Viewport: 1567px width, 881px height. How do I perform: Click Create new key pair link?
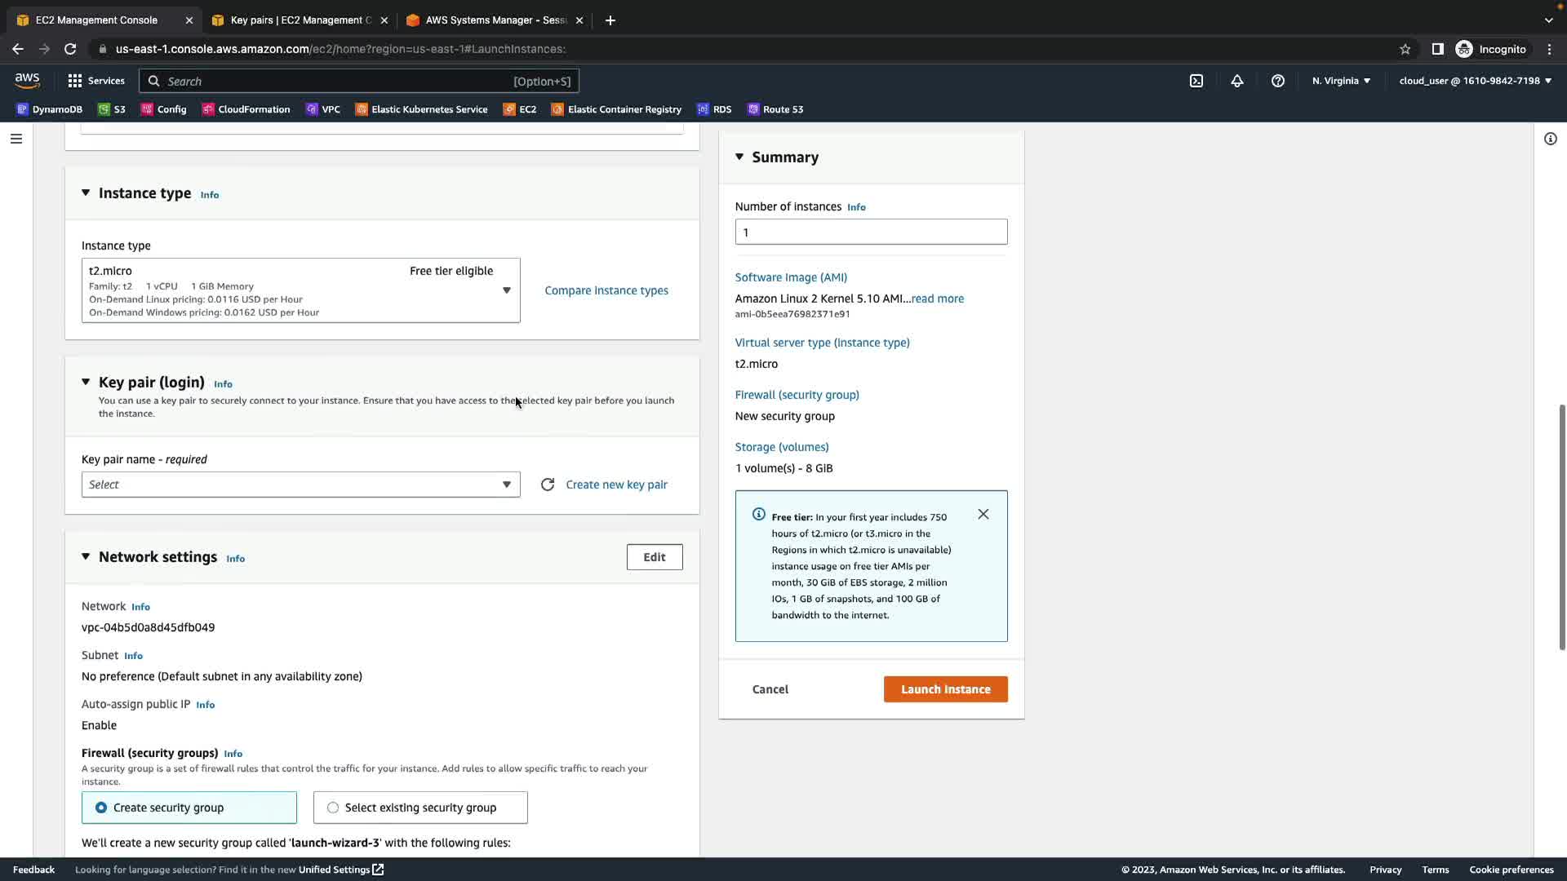(616, 485)
